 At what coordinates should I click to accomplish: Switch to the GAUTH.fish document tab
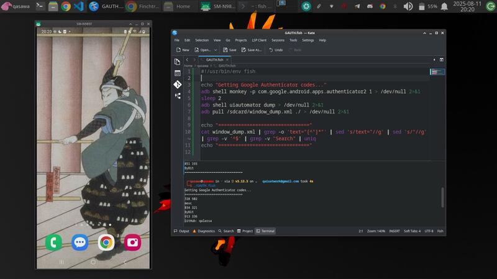point(214,60)
